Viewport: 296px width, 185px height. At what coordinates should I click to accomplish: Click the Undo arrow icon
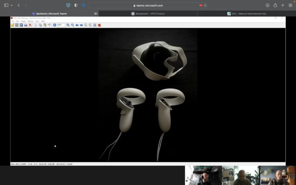[49, 25]
